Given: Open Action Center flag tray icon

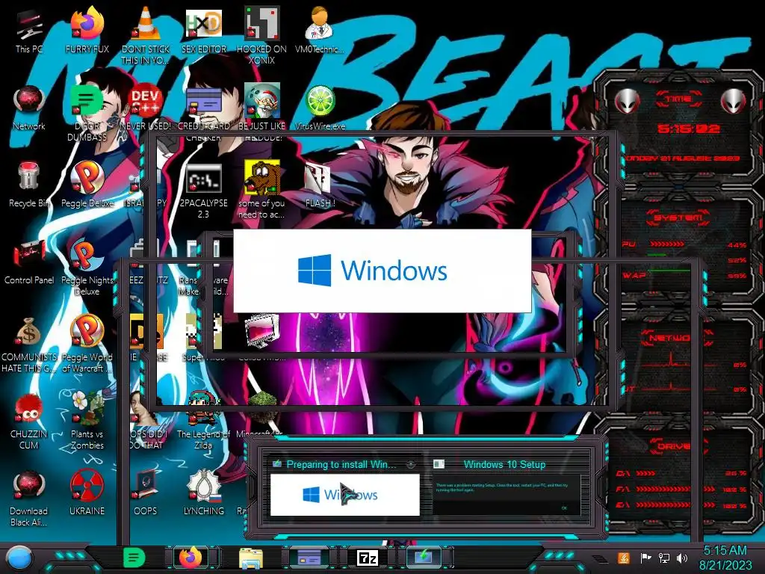Looking at the screenshot, I should 645,558.
